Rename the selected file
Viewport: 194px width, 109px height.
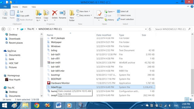point(62,15)
